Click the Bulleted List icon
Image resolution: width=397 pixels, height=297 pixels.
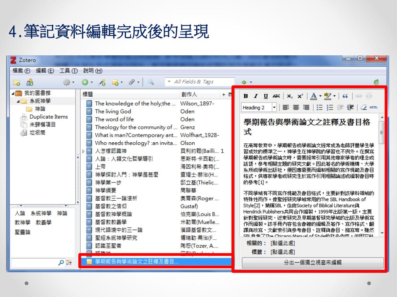(319, 108)
